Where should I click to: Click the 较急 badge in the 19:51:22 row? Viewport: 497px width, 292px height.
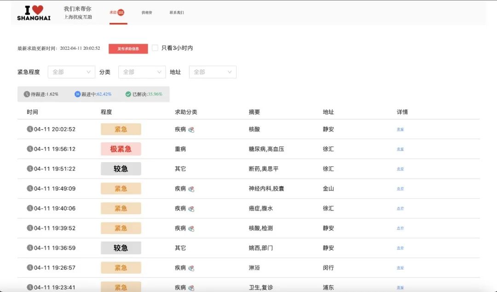pyautogui.click(x=121, y=169)
